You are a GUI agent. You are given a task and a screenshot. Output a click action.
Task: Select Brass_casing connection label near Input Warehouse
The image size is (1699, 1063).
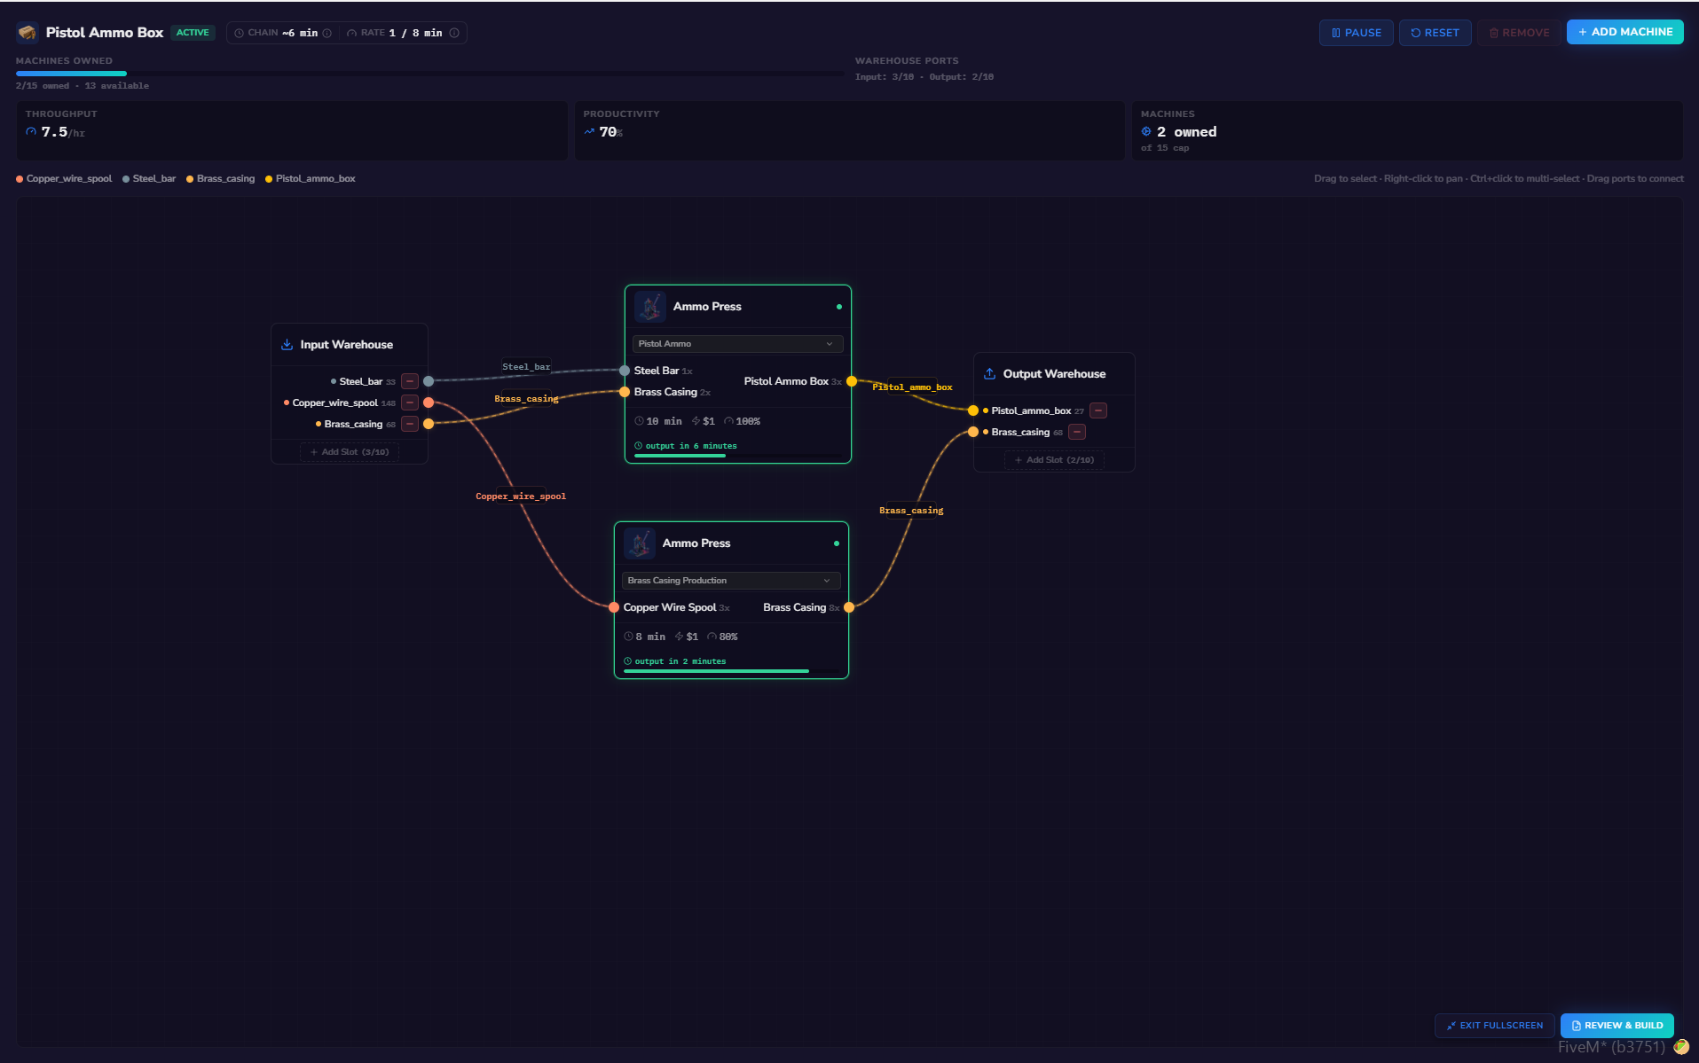(526, 399)
